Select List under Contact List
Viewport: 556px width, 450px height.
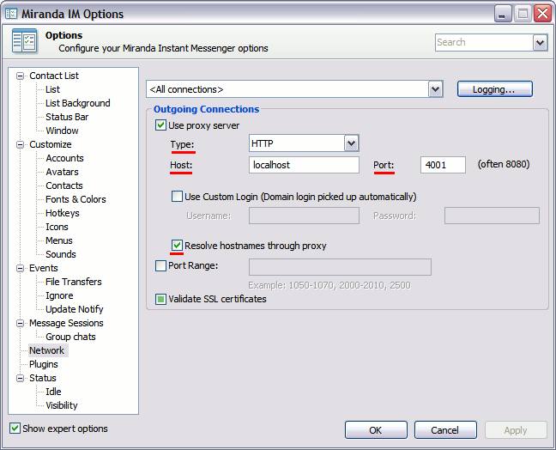pos(52,89)
